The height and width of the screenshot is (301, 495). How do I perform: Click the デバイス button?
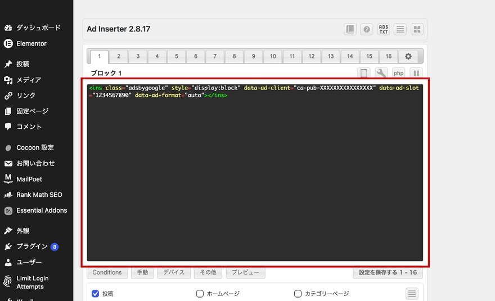[x=174, y=272]
